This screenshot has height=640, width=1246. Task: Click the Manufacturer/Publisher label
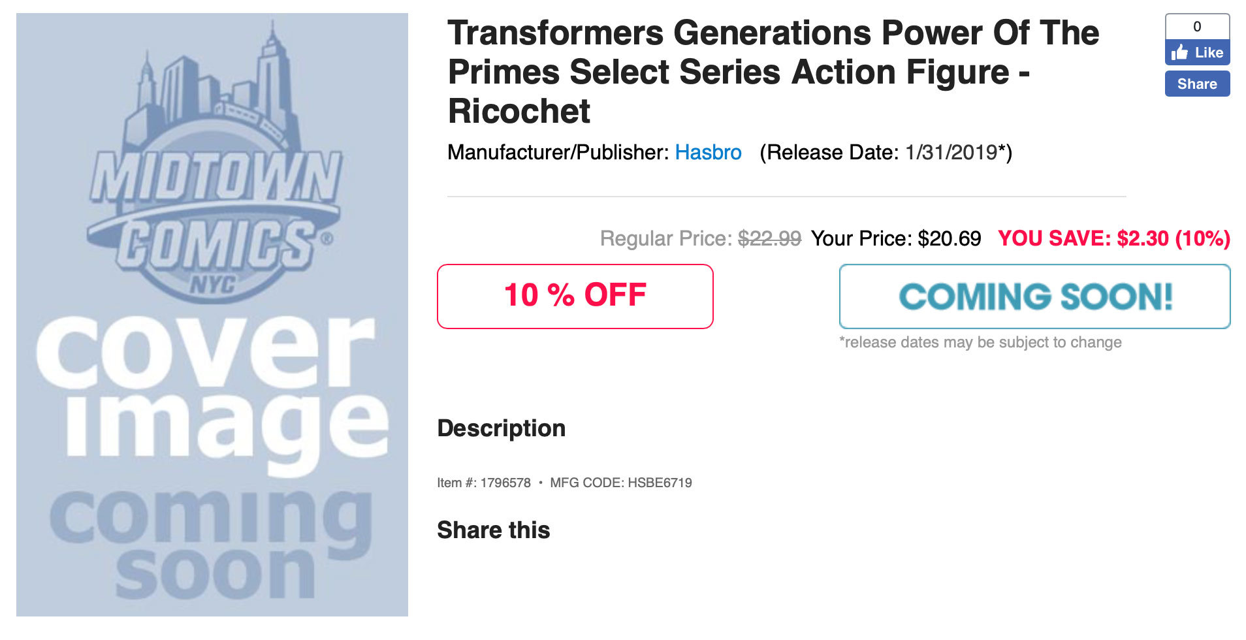(x=558, y=152)
